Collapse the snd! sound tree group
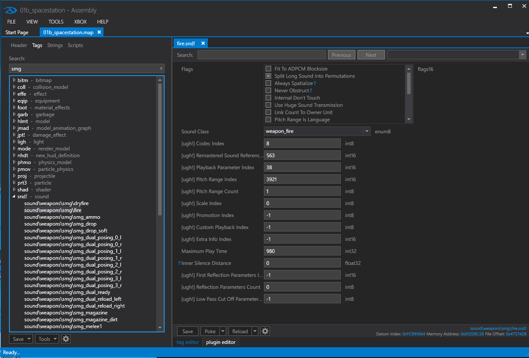Screen dimensions: 529x358 (x=14, y=196)
